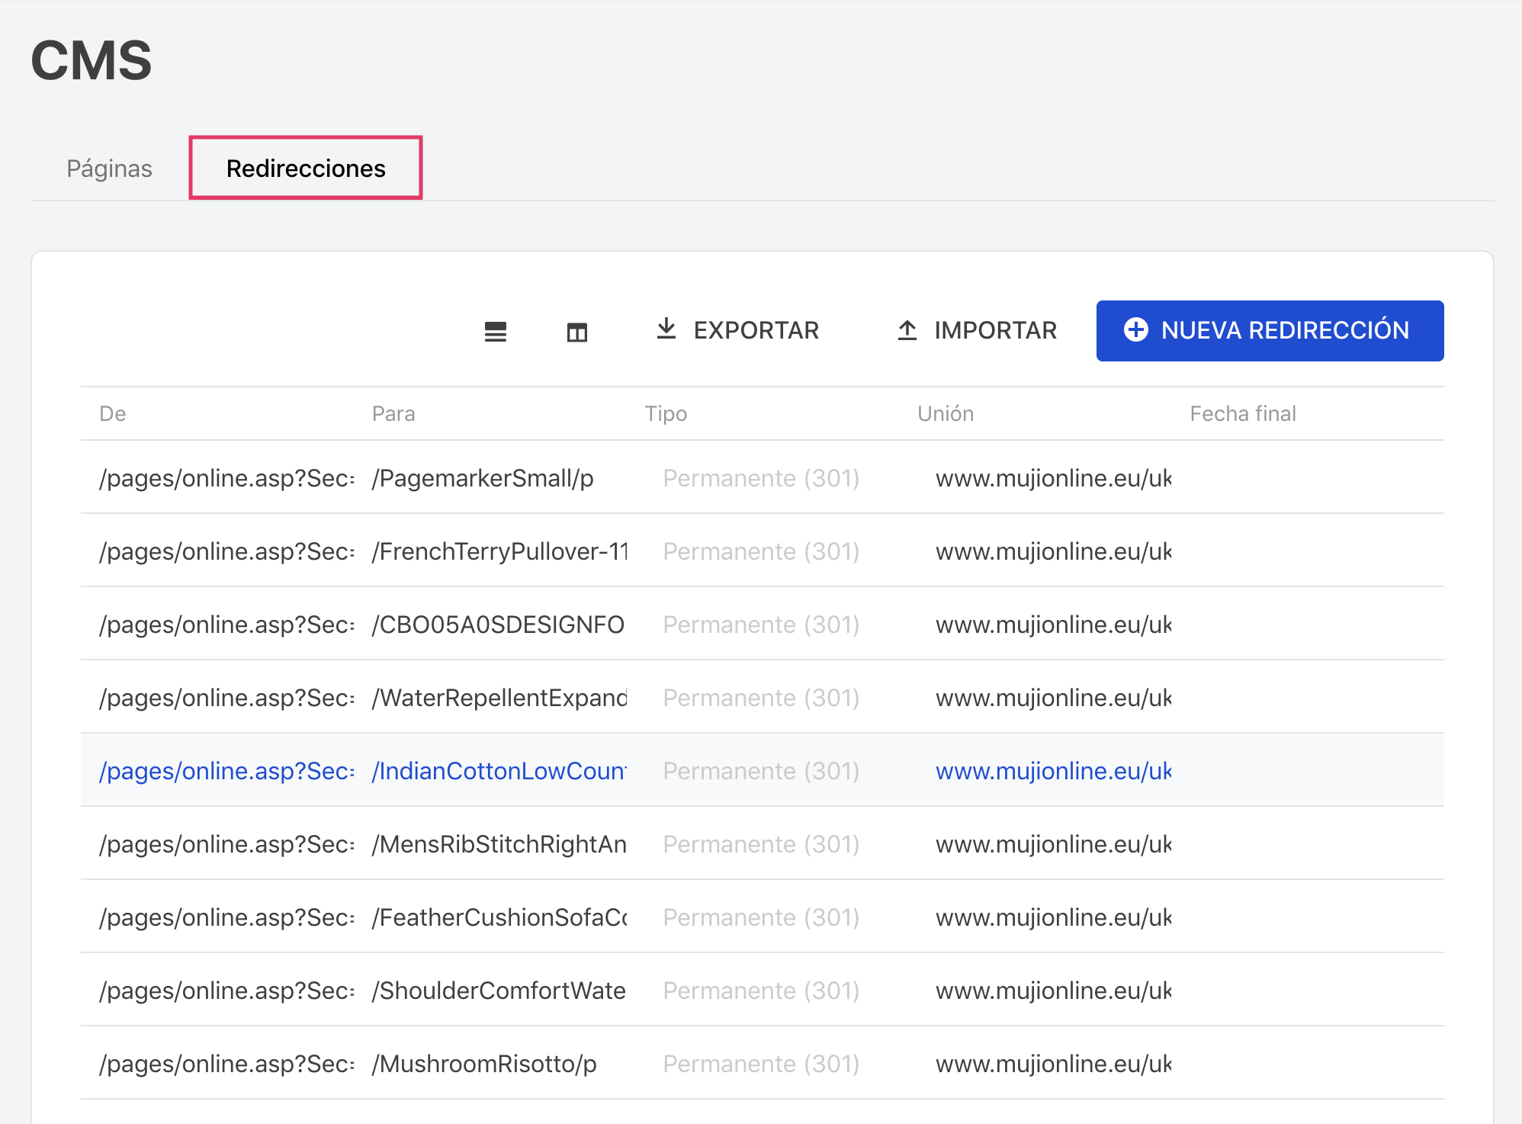This screenshot has height=1124, width=1522.
Task: Click the Tipo column header
Action: pyautogui.click(x=666, y=413)
